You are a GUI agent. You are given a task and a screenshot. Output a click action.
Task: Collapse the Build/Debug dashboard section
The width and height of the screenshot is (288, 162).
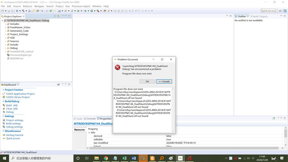click(x=3, y=101)
